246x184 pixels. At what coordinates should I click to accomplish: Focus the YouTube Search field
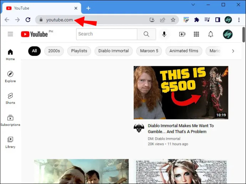pos(107,34)
